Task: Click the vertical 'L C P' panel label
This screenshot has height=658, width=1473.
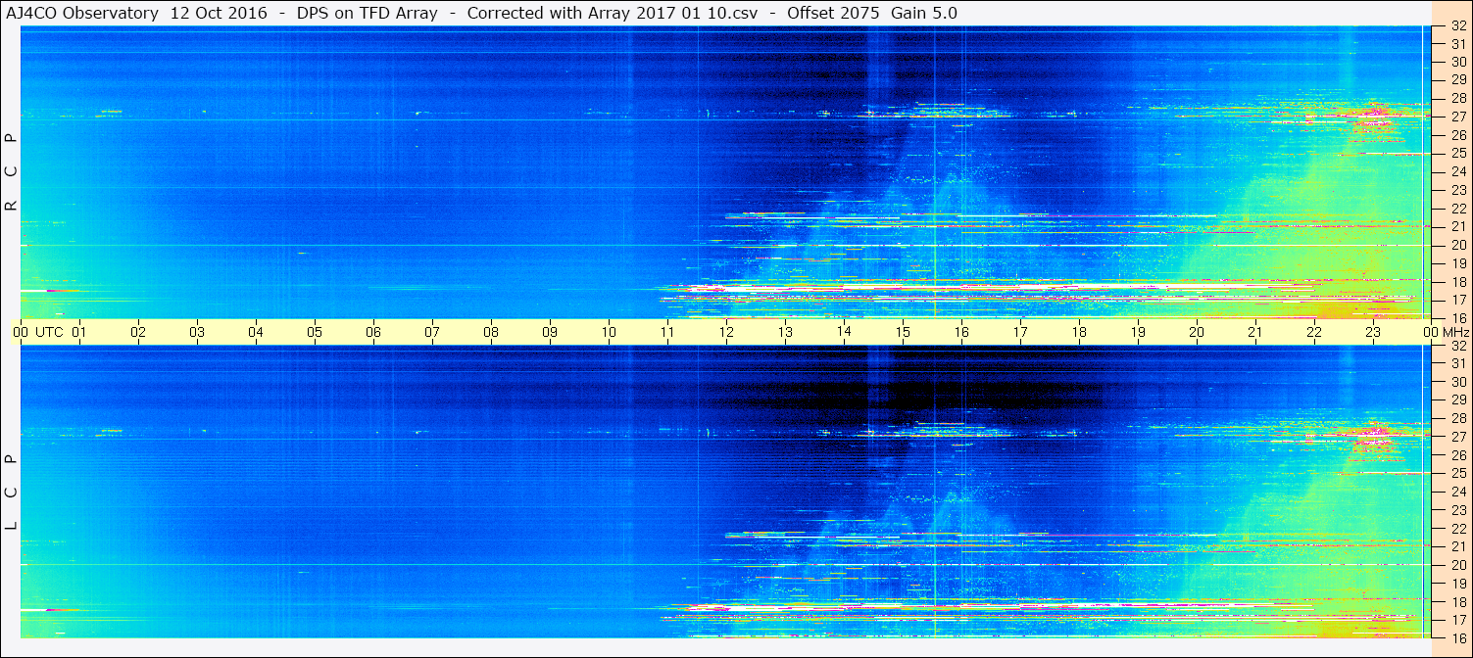Action: click(x=12, y=493)
